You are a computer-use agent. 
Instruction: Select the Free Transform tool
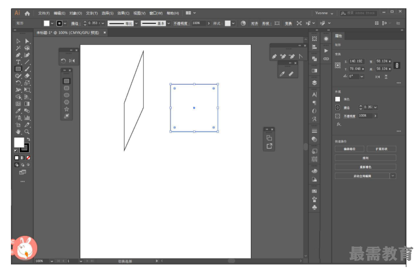tap(27, 90)
